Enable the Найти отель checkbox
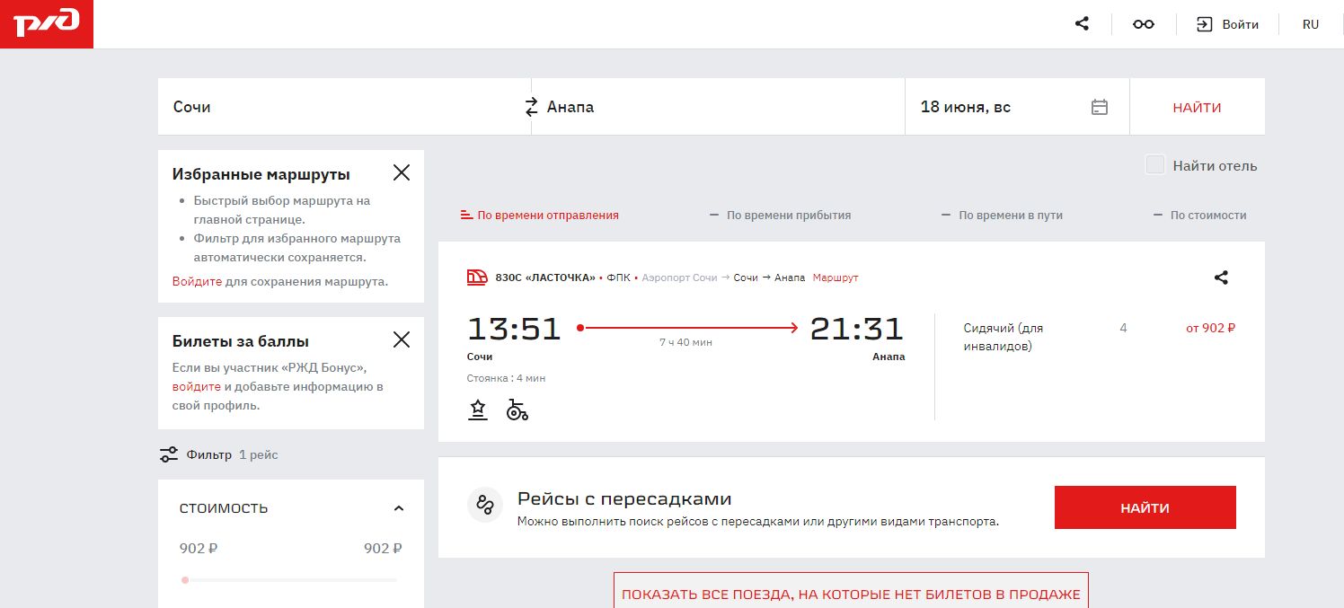1344x608 pixels. point(1154,165)
